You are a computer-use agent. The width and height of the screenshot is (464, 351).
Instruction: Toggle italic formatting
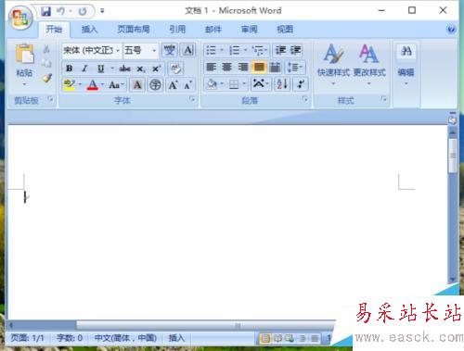tap(84, 69)
